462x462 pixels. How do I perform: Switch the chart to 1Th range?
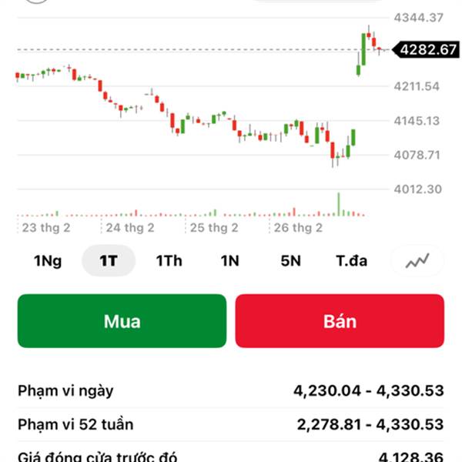pos(169,261)
